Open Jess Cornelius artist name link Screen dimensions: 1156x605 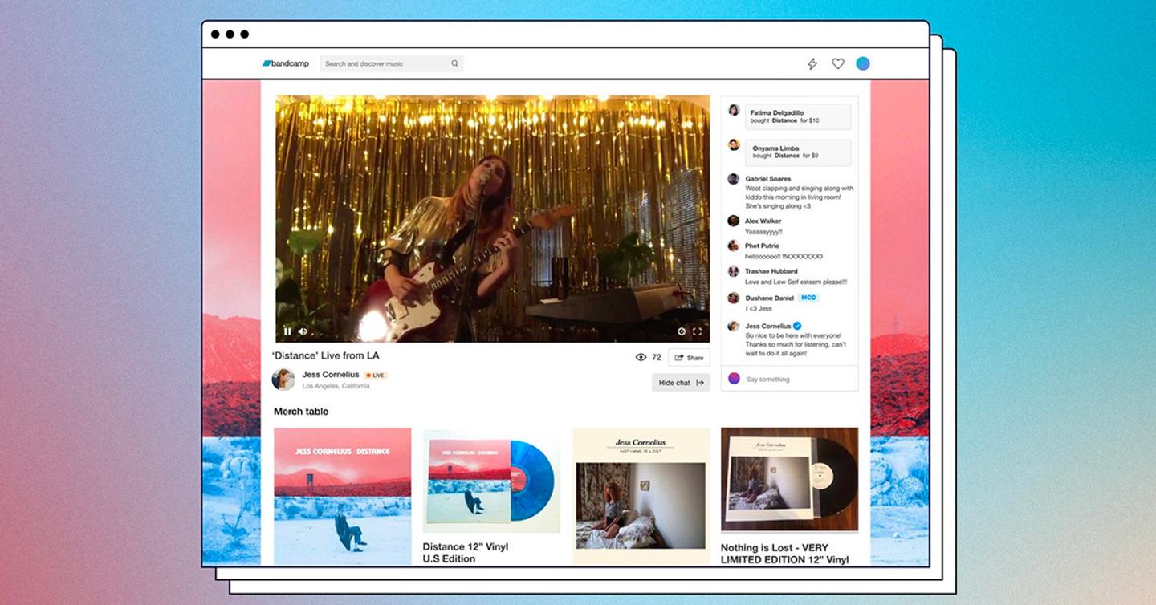[331, 374]
